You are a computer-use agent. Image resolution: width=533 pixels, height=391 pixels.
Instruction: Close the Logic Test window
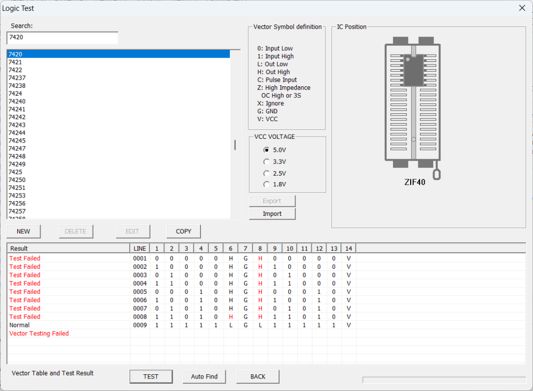522,8
